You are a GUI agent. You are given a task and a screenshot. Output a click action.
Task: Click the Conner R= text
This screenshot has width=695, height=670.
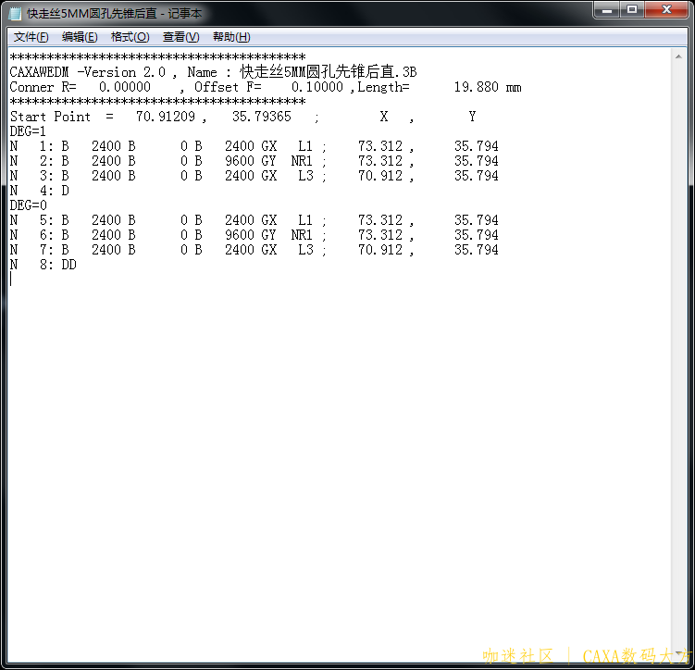coord(43,87)
